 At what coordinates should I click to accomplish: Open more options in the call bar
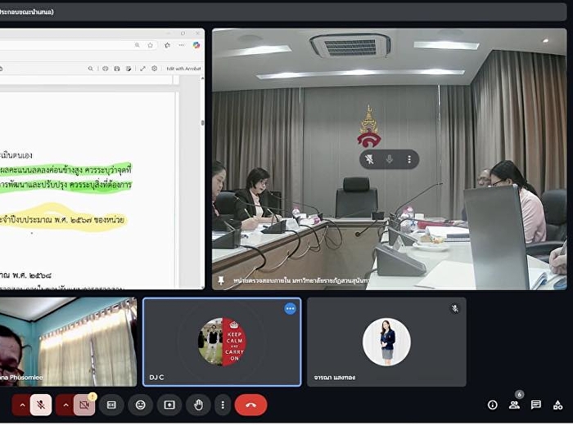(223, 405)
